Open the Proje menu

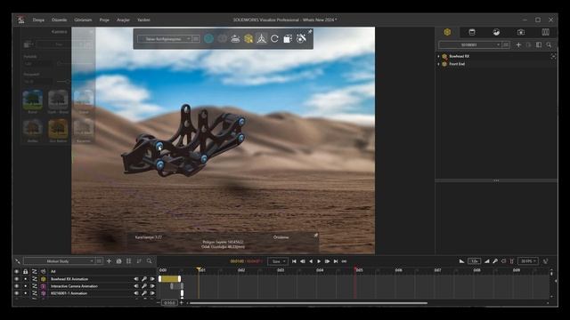pyautogui.click(x=104, y=20)
